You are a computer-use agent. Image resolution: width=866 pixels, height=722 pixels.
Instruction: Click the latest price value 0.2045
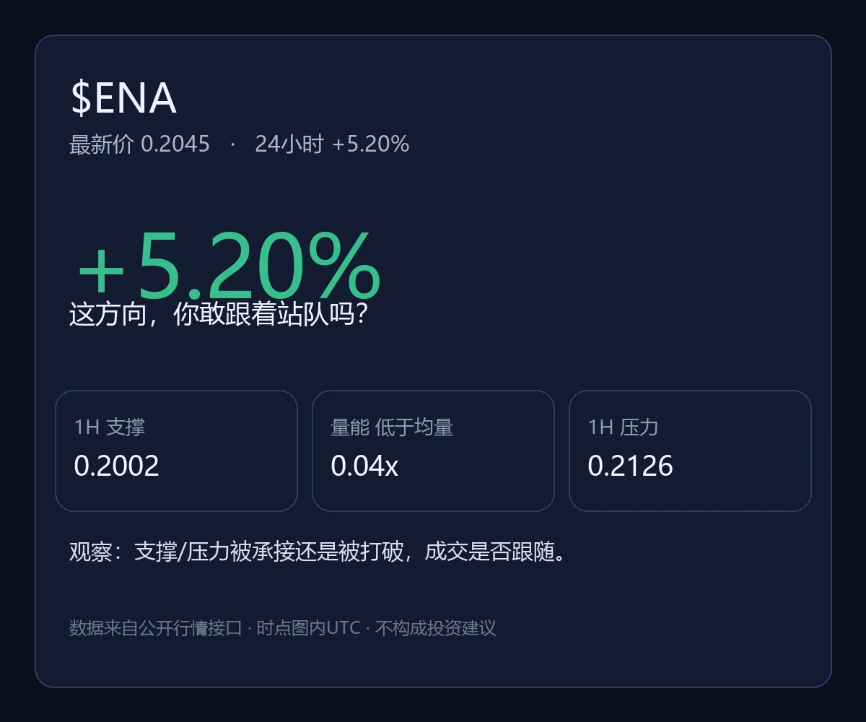175,144
